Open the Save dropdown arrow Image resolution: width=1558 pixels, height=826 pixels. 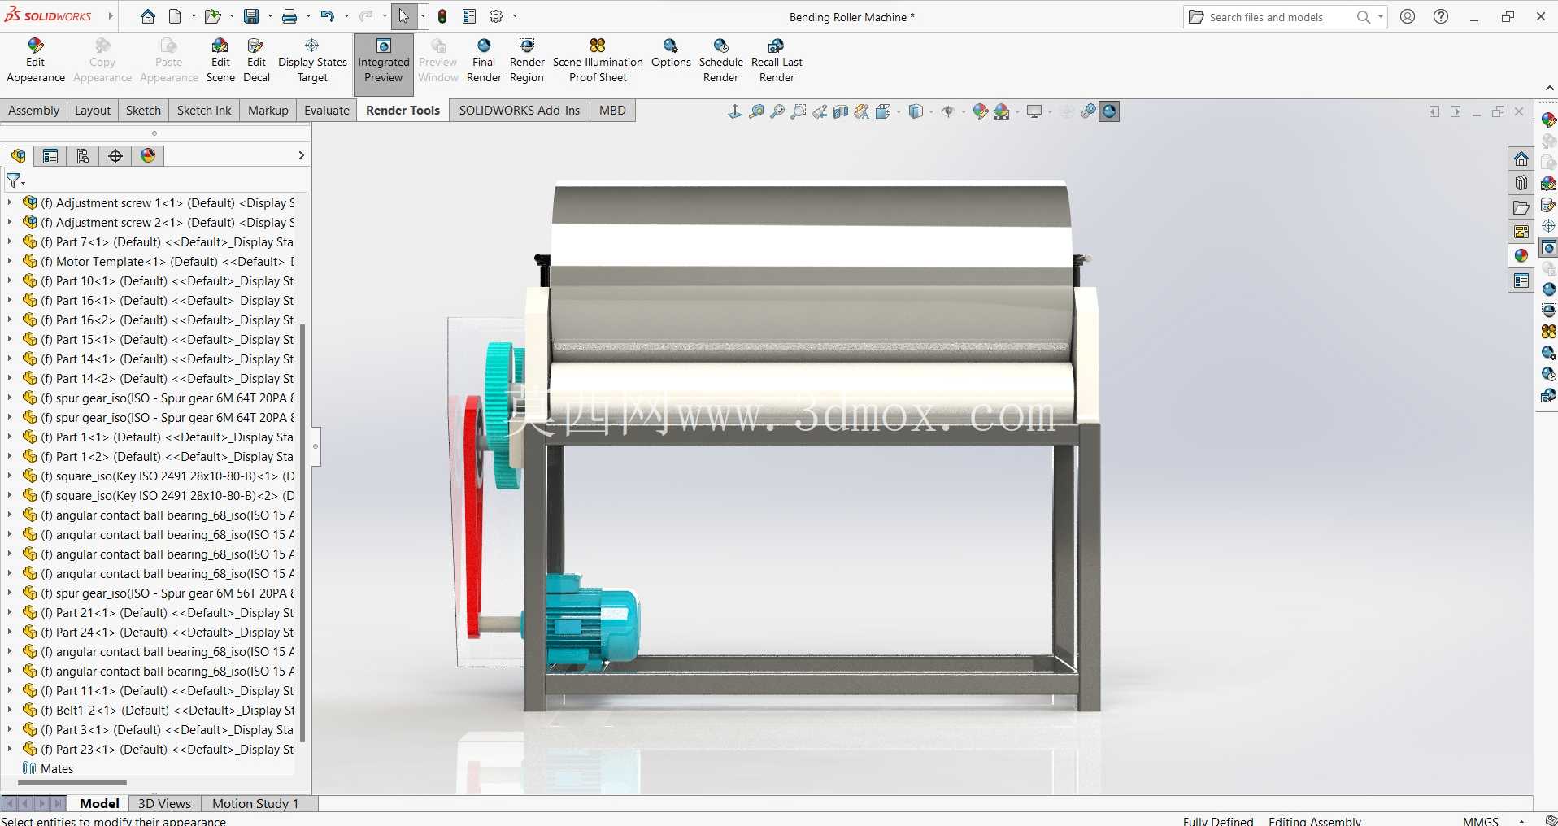pyautogui.click(x=269, y=16)
